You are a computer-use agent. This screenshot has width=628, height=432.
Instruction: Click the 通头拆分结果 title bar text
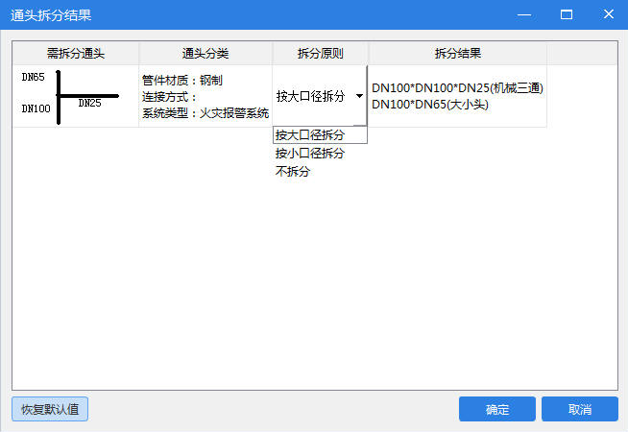52,15
